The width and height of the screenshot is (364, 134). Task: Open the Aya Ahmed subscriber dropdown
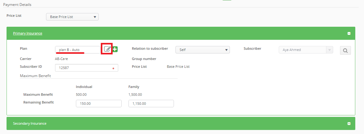point(306,50)
